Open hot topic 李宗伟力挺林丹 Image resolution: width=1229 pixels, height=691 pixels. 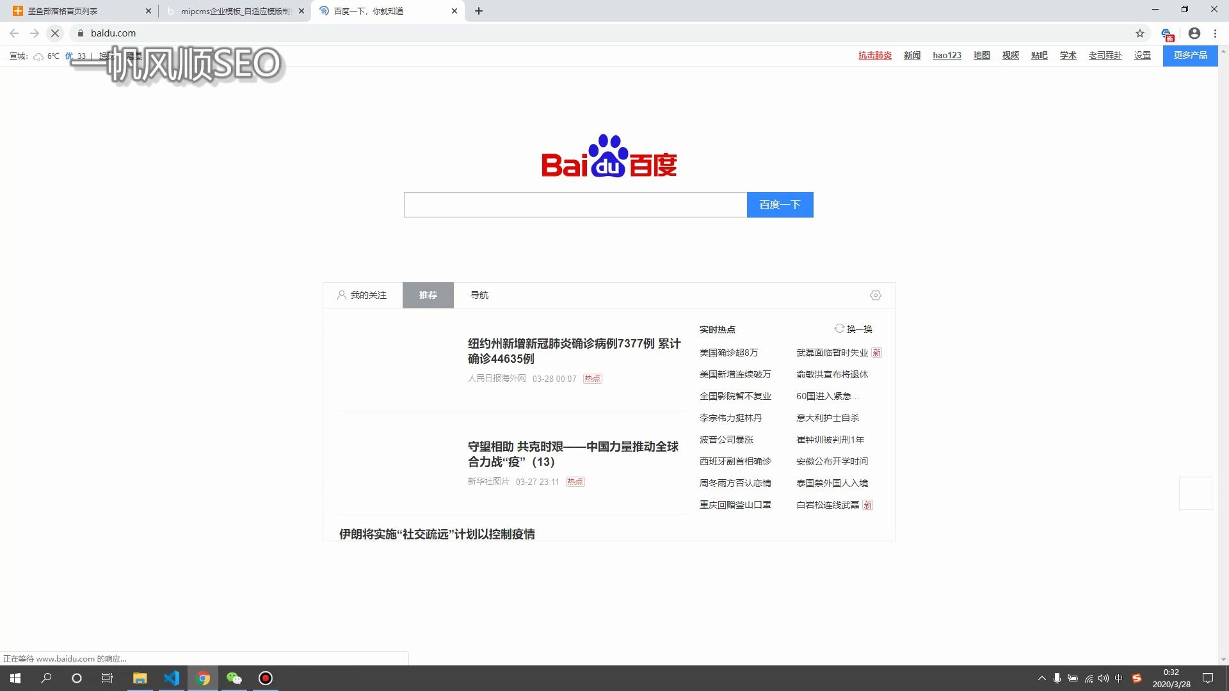[730, 418]
